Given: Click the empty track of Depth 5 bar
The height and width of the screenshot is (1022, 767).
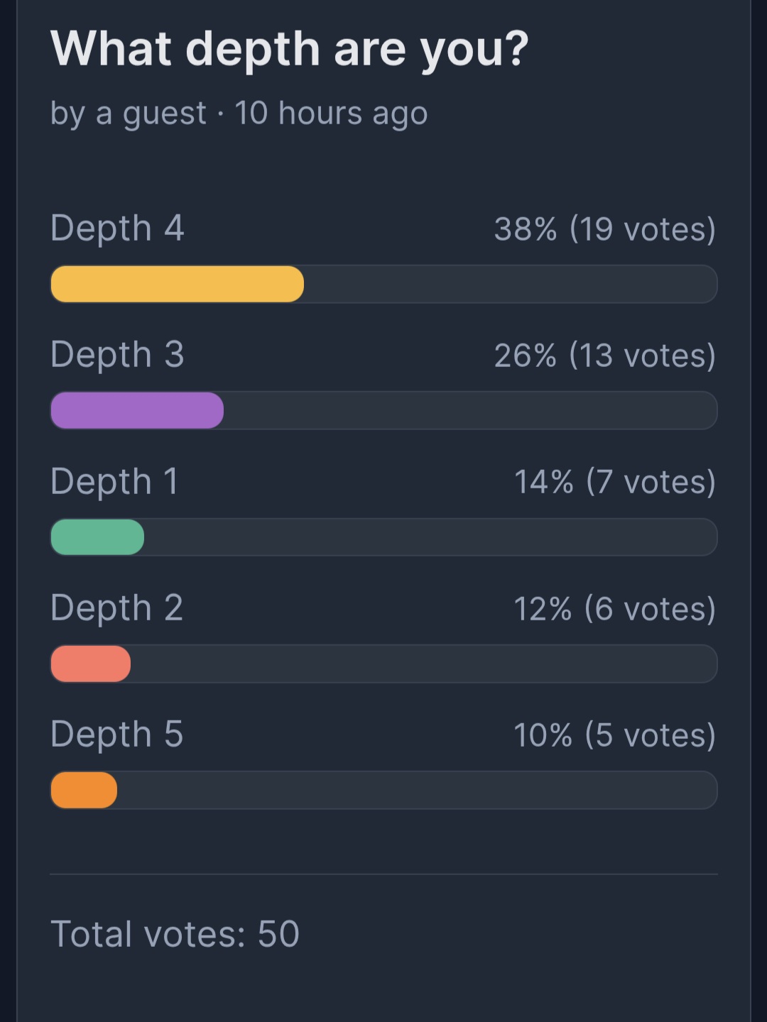Looking at the screenshot, I should point(418,790).
